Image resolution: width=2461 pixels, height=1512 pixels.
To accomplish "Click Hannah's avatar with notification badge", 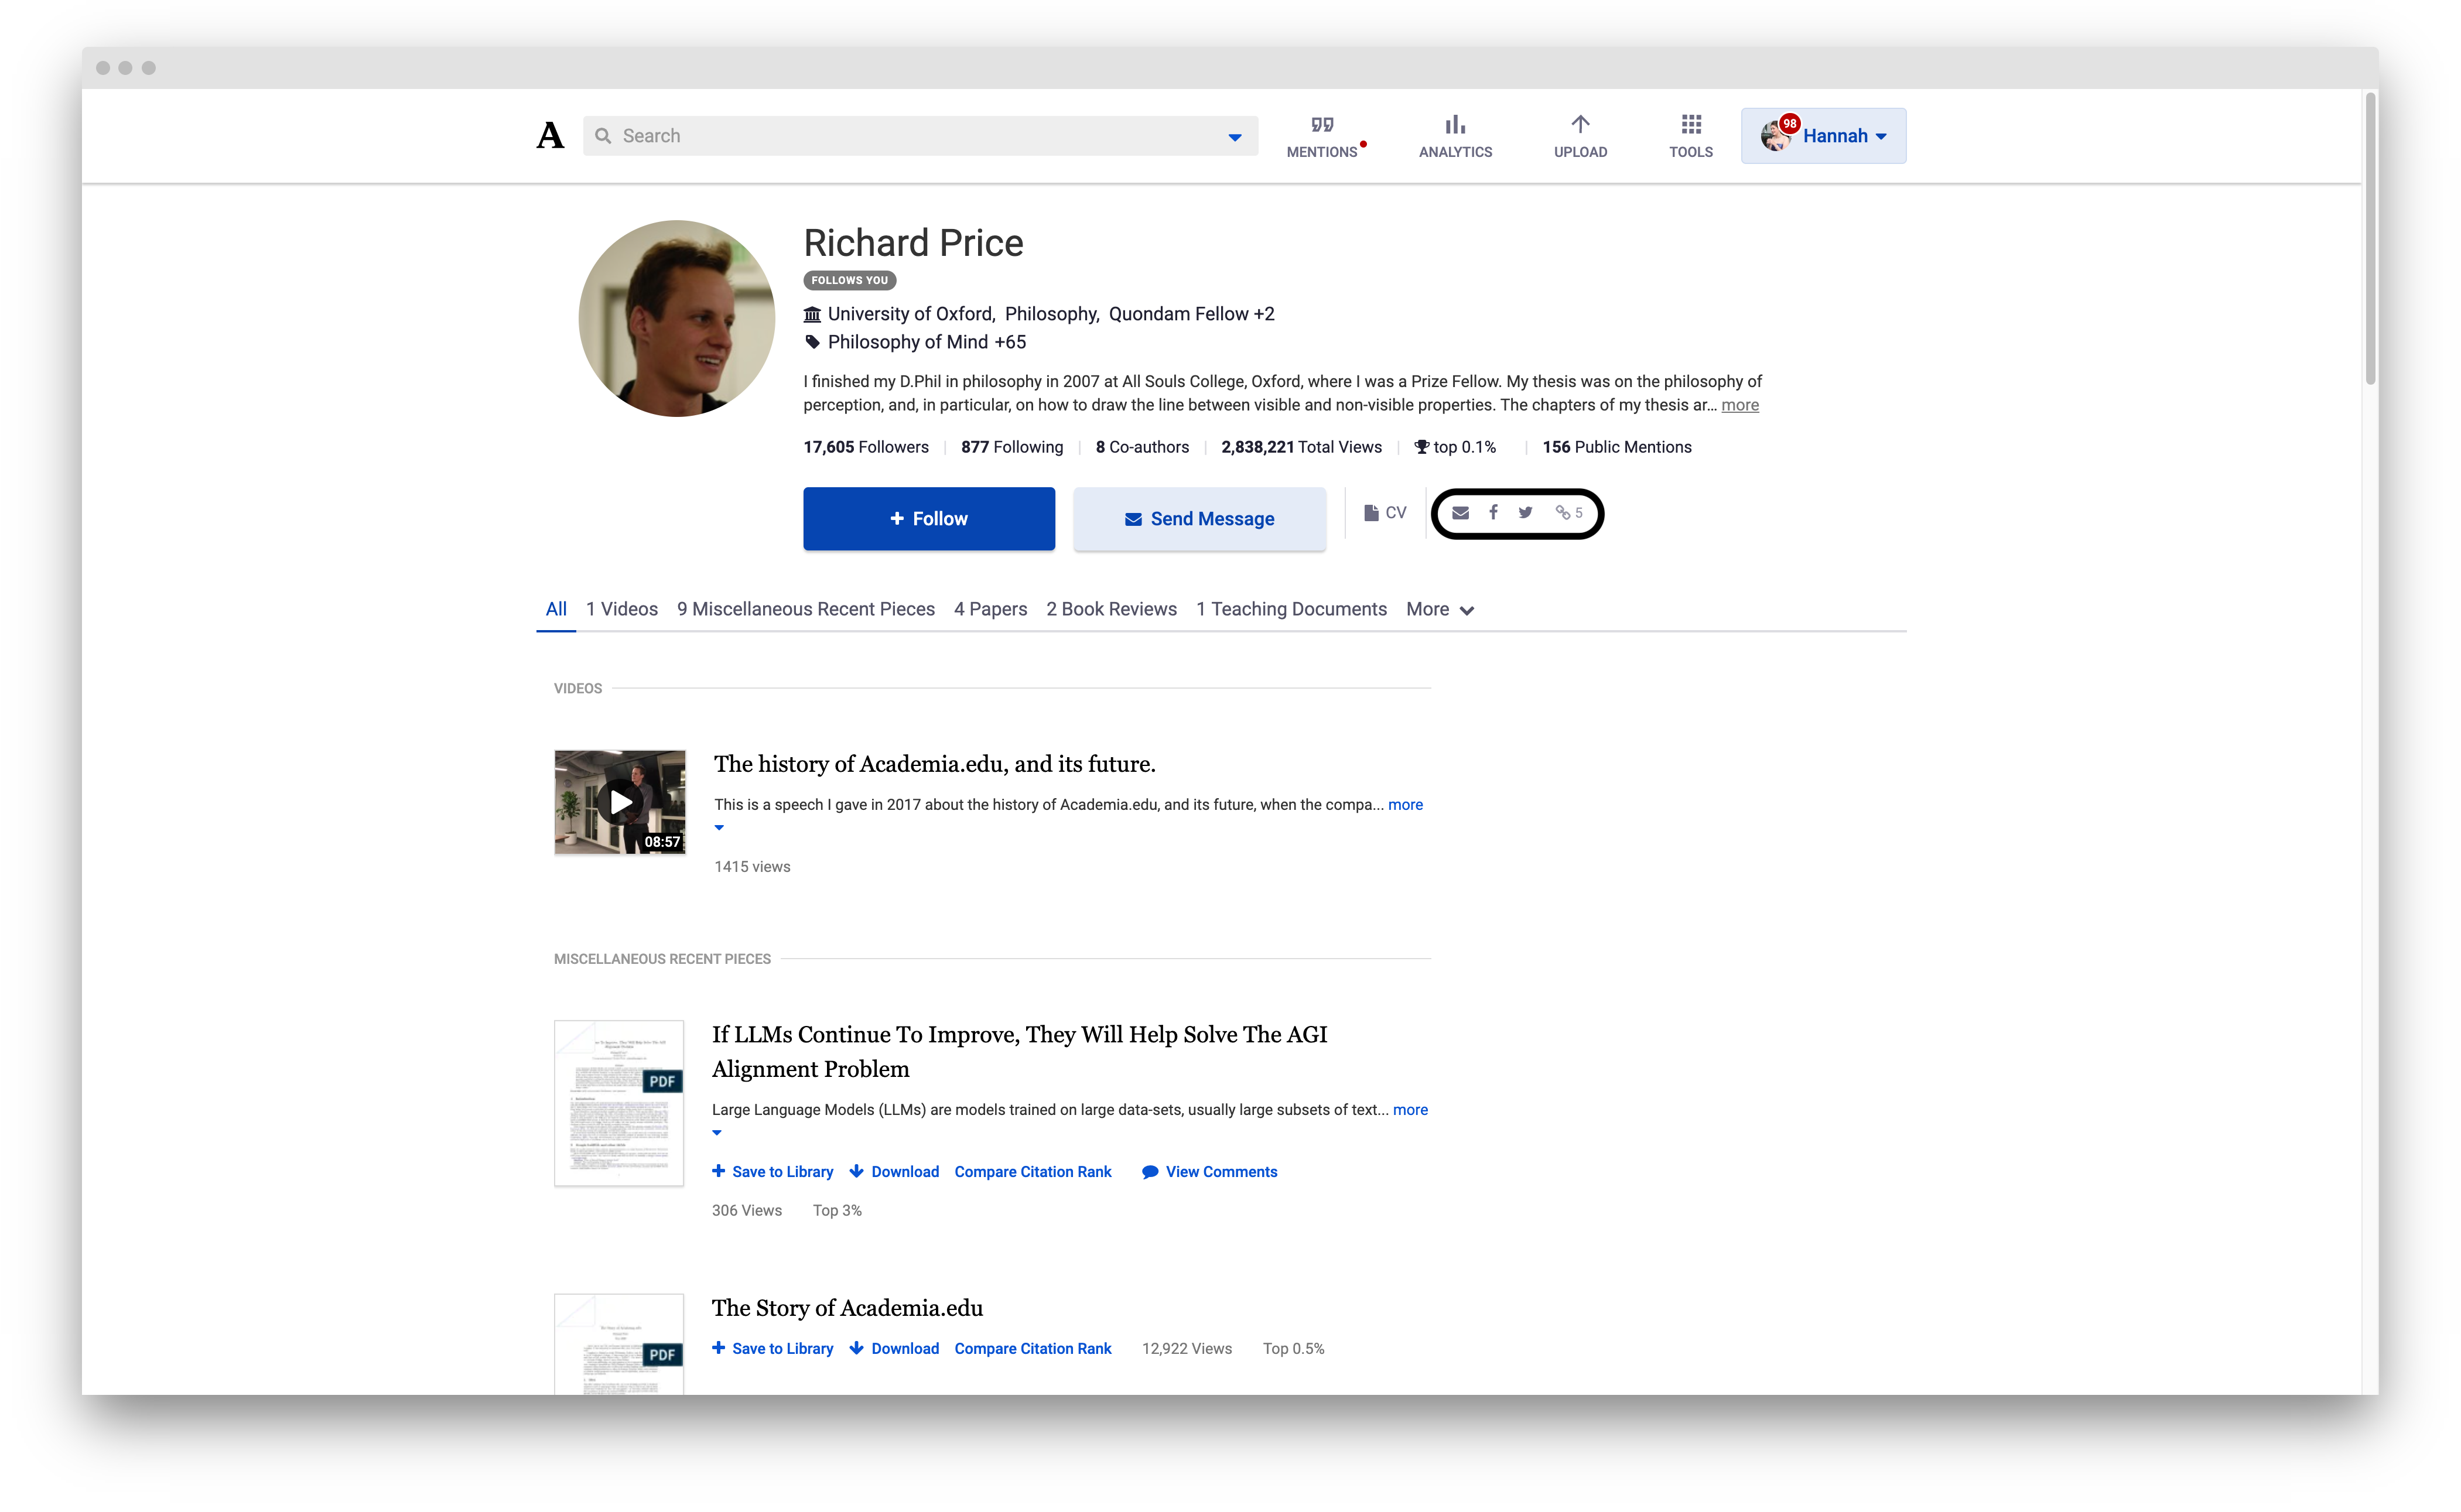I will pos(1777,135).
